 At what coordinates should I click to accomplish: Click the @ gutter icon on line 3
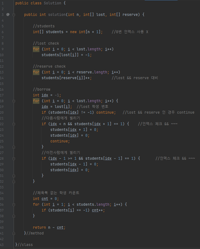[8, 15]
